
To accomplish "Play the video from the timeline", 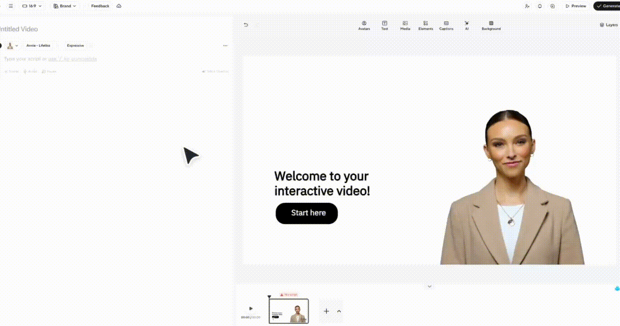I will tap(251, 308).
